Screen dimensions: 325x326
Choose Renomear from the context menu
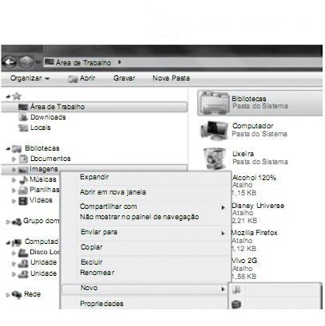[x=97, y=273]
